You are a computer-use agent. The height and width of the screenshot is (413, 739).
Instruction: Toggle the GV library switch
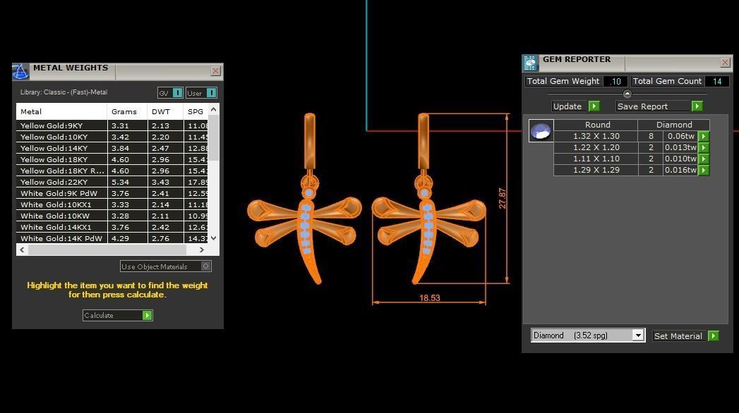(177, 92)
